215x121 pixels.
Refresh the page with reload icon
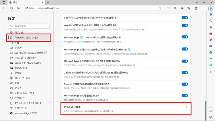11,8
